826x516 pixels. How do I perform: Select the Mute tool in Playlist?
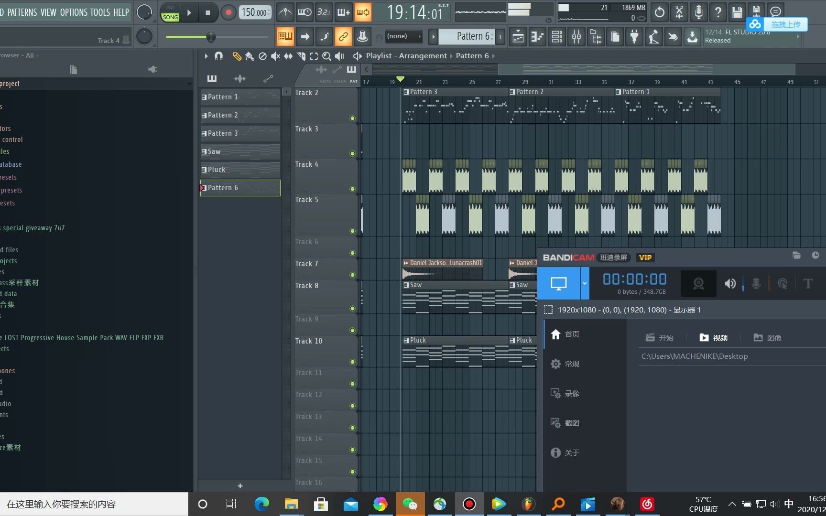pos(275,56)
